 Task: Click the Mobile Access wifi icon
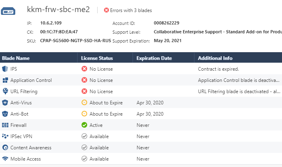click(x=5, y=159)
